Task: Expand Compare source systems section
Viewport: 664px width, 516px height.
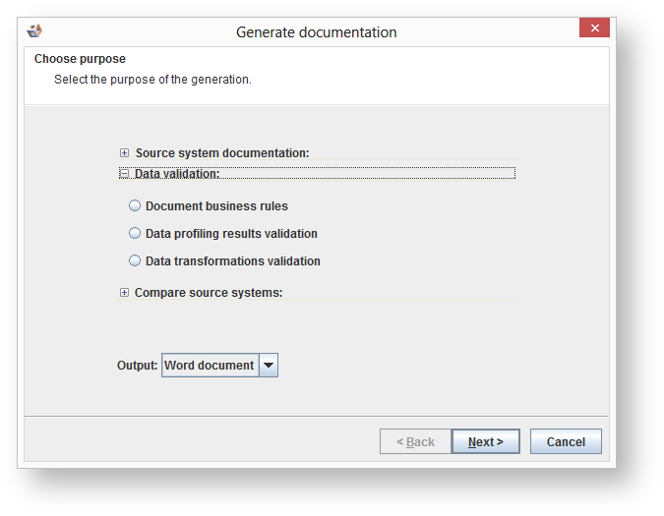Action: click(124, 293)
